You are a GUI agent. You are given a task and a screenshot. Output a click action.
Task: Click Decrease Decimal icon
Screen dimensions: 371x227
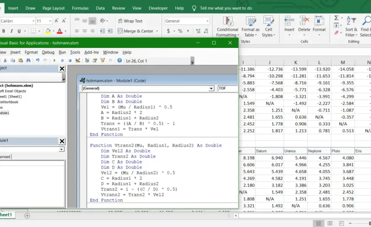[x=206, y=31]
